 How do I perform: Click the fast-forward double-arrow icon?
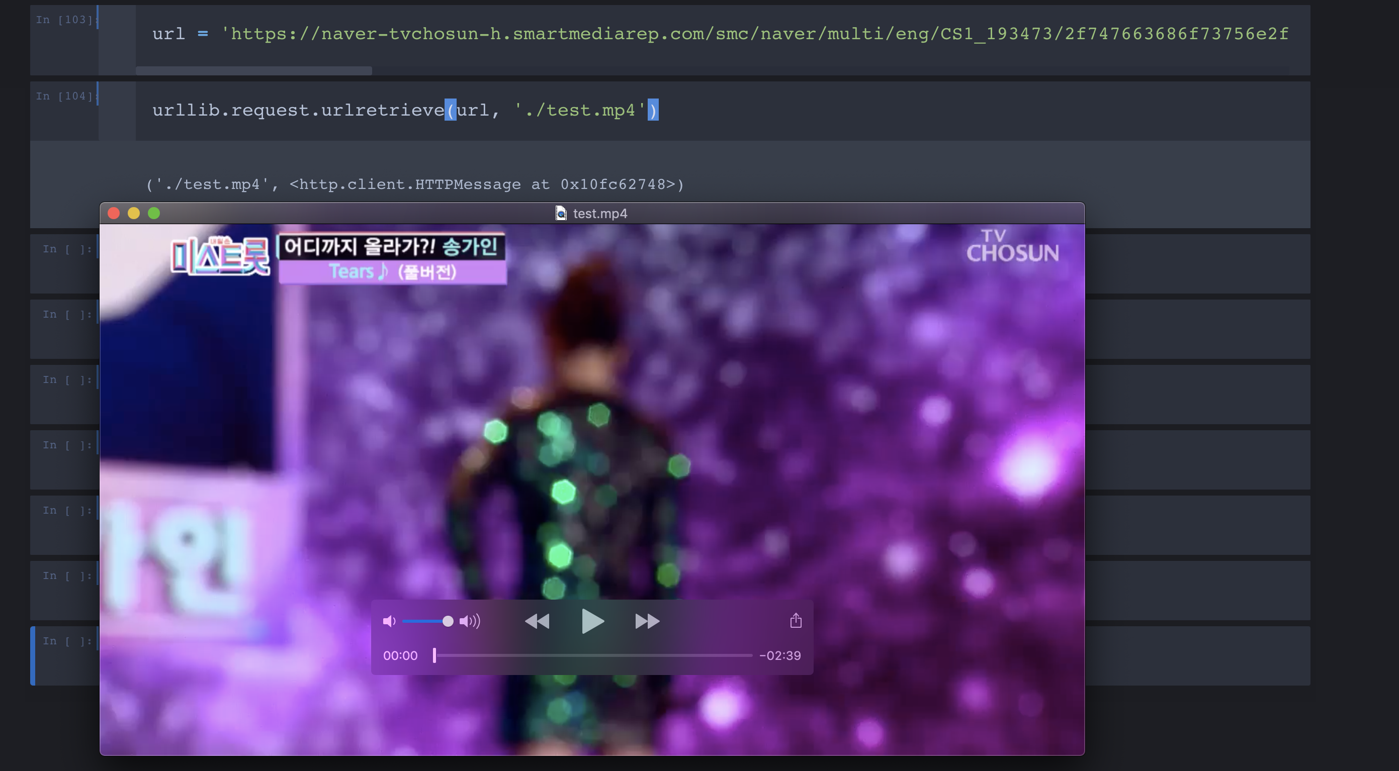point(647,621)
